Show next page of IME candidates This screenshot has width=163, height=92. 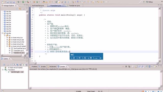[101, 58]
